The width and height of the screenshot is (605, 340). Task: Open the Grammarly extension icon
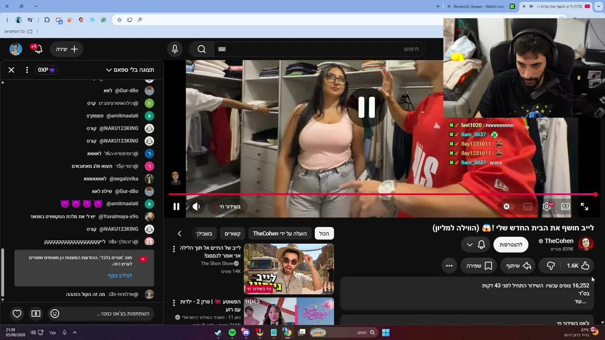pos(104,20)
